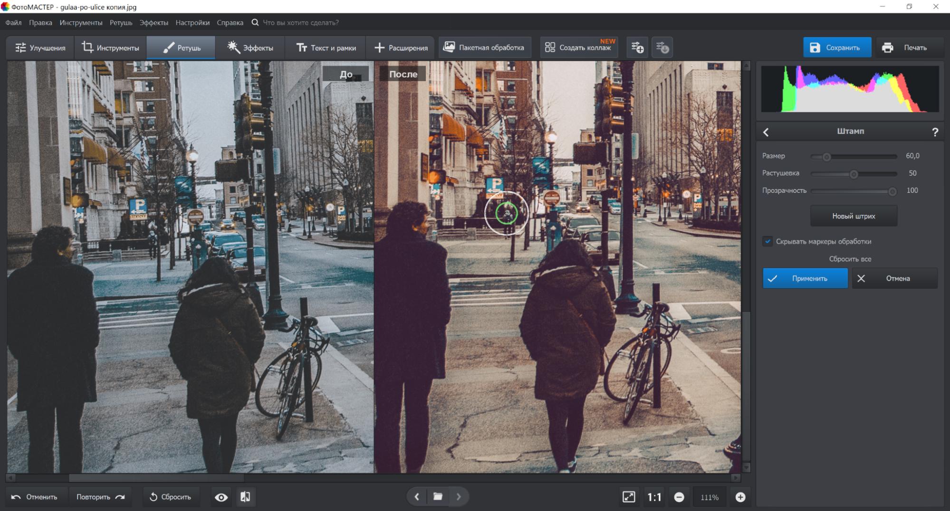Click the Новый штрих button

[x=854, y=216]
